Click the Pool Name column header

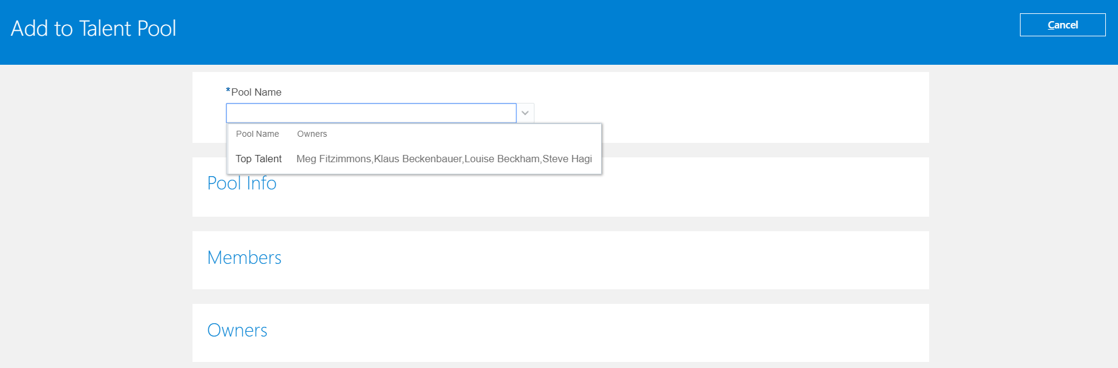pyautogui.click(x=257, y=134)
